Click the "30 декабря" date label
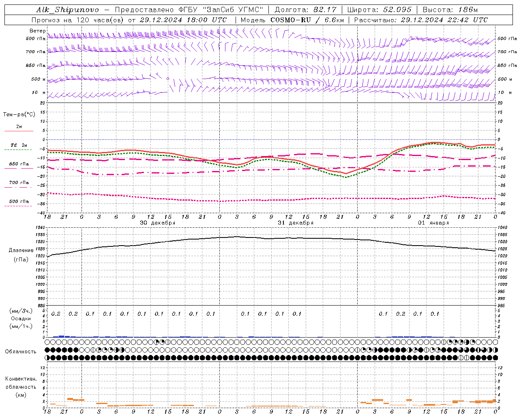519x415 pixels. (158, 223)
